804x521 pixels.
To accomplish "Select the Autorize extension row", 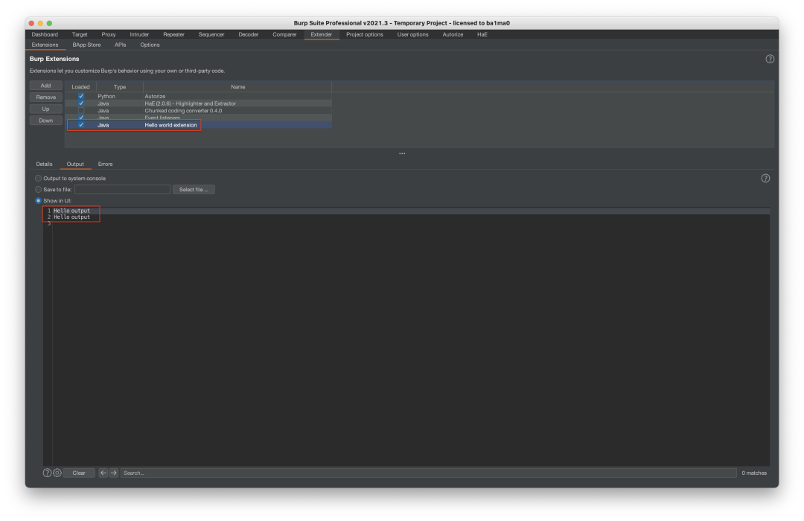I will tap(199, 96).
